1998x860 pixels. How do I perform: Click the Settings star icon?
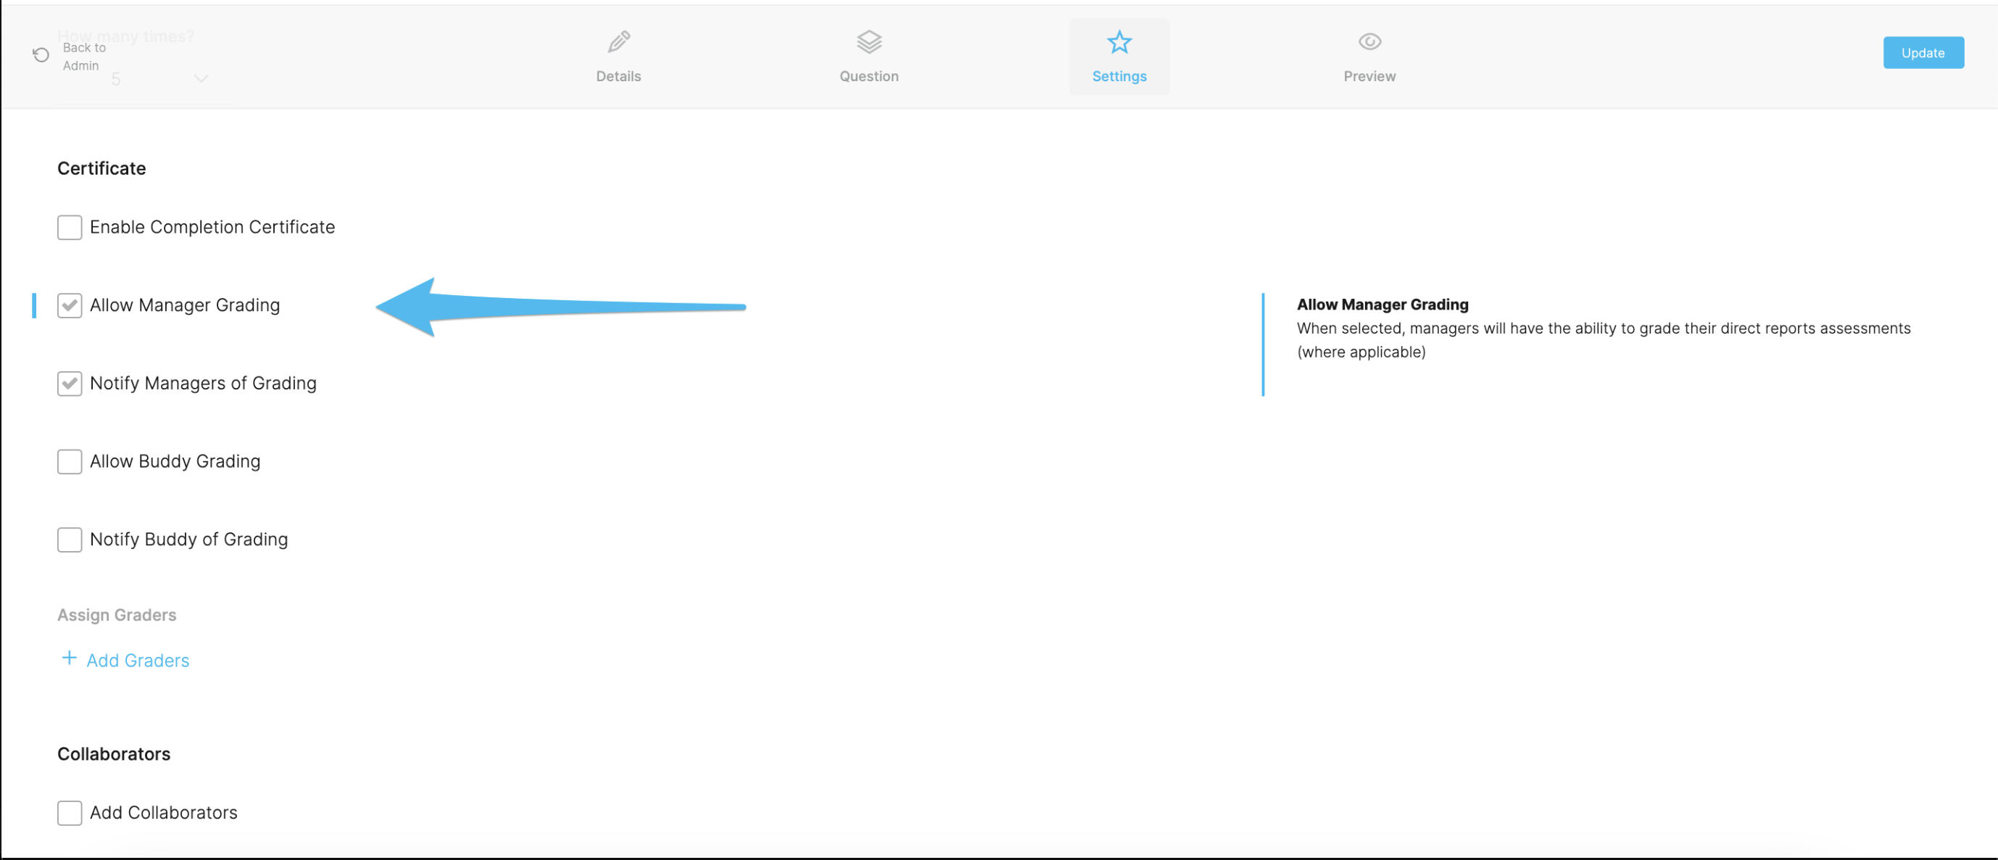[x=1119, y=43]
